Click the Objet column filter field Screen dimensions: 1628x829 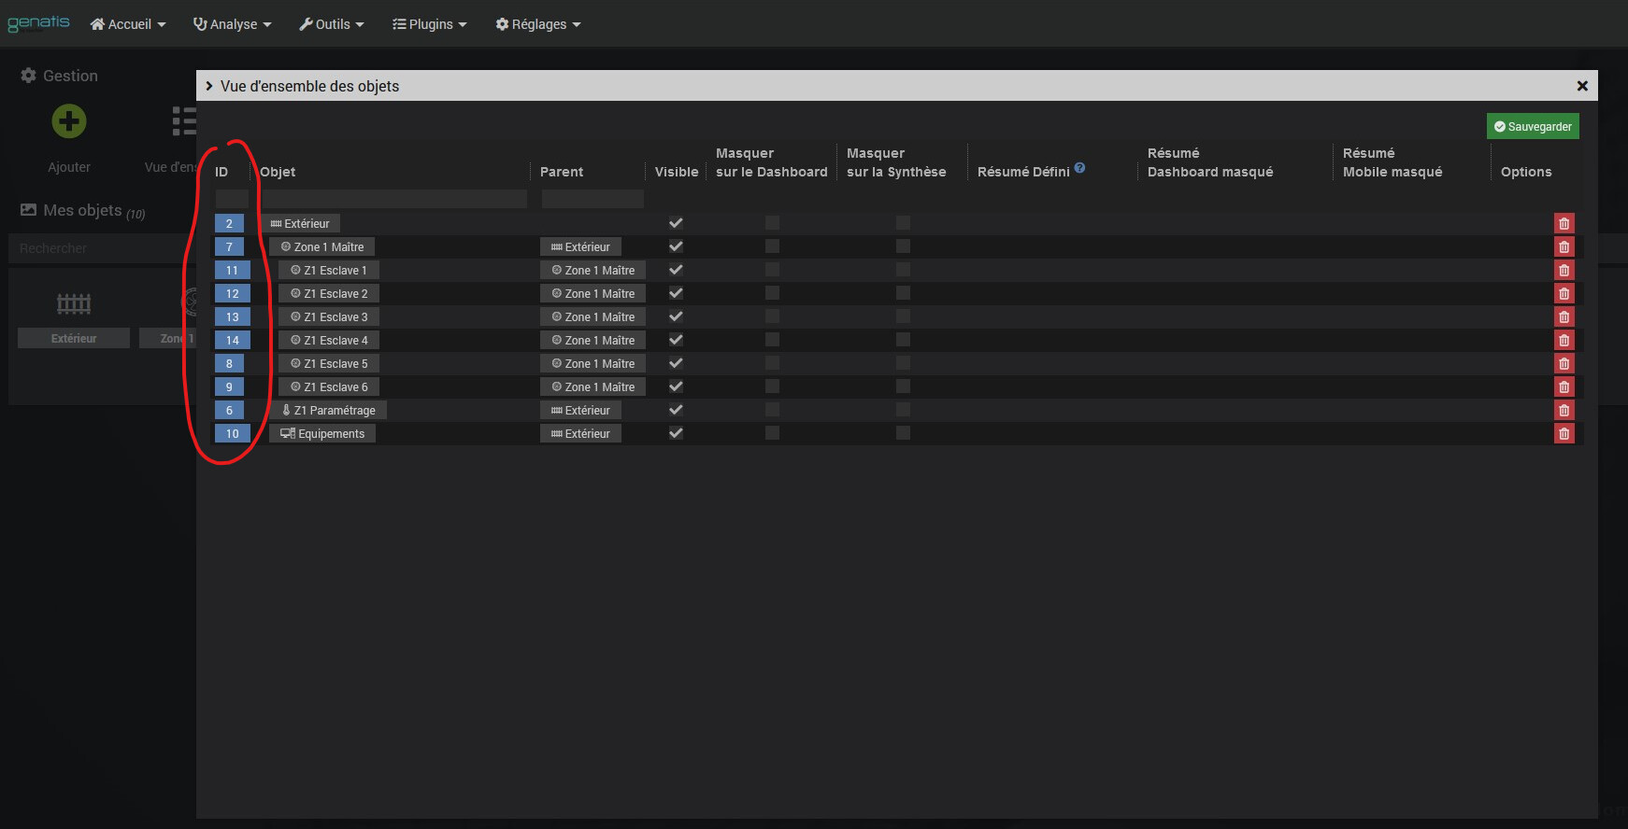(394, 199)
